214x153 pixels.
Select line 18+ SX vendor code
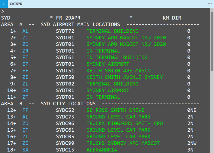pyautogui.click(x=25, y=150)
